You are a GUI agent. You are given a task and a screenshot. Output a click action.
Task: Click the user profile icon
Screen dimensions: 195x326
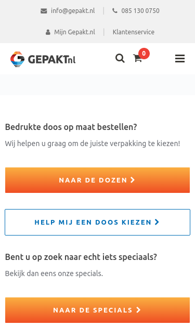(48, 32)
